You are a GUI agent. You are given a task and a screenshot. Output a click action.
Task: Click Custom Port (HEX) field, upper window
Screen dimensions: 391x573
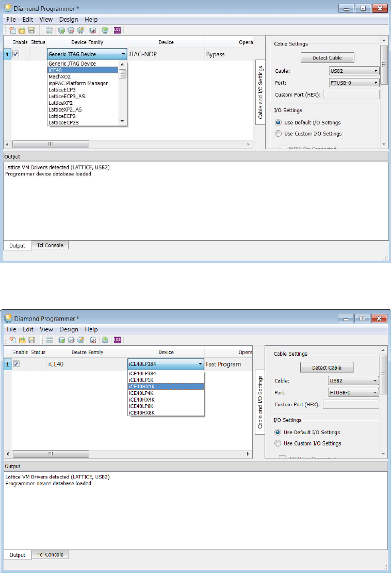(351, 94)
